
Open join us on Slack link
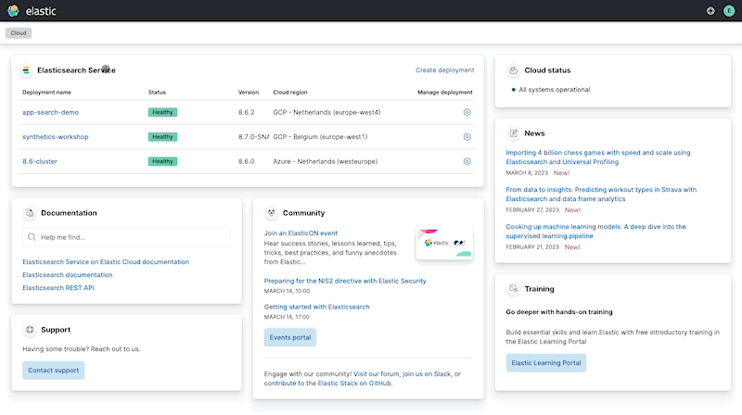tap(427, 374)
